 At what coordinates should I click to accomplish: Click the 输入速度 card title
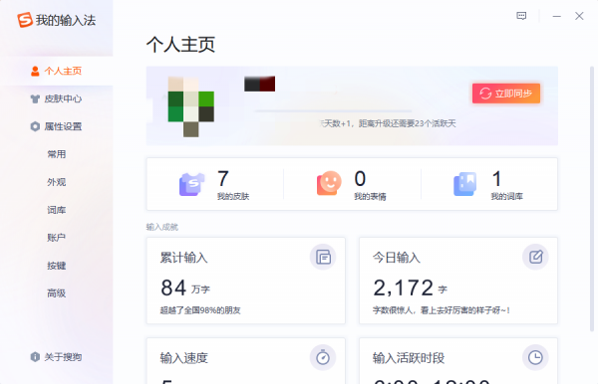point(183,358)
